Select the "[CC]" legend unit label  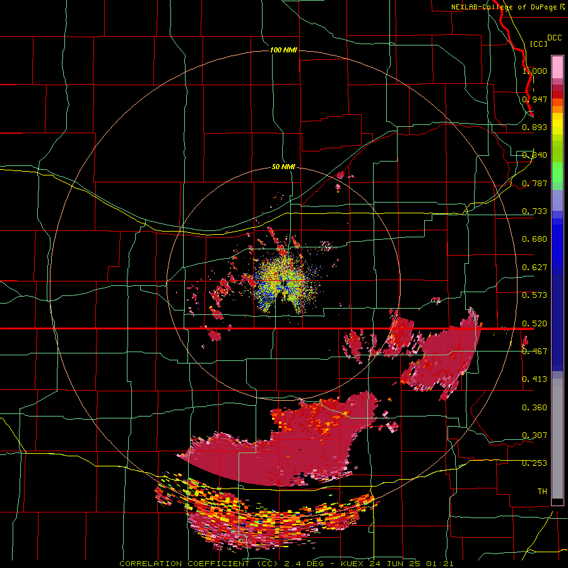[x=538, y=44]
